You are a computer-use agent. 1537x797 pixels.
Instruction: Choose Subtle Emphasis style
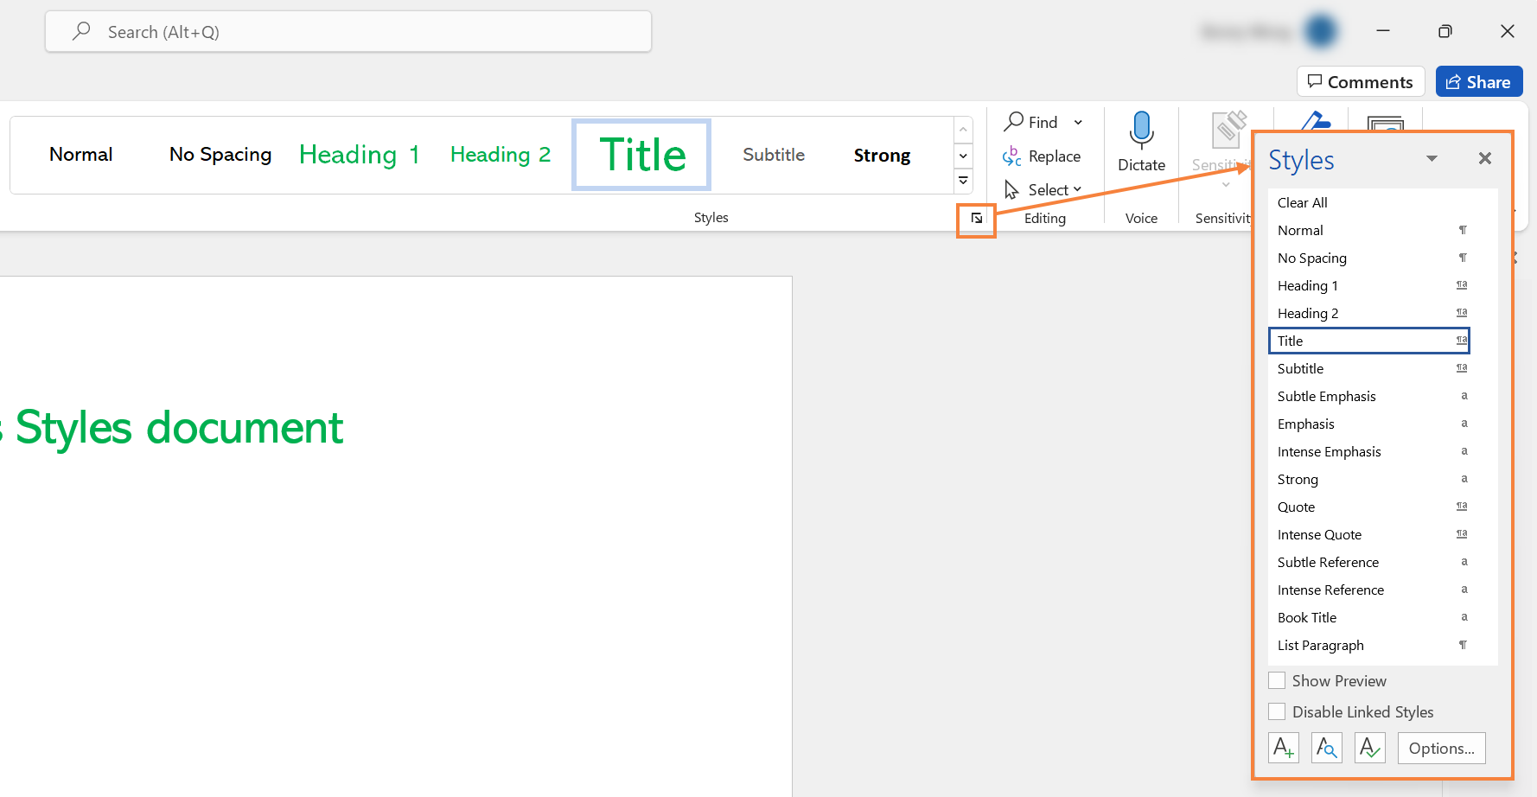[x=1369, y=396]
